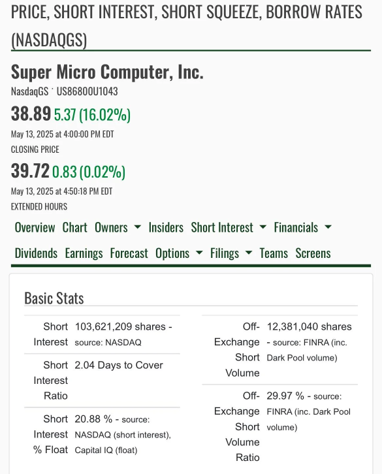Click the Owners menu label
Viewport: 382px width, 474px height.
(111, 227)
